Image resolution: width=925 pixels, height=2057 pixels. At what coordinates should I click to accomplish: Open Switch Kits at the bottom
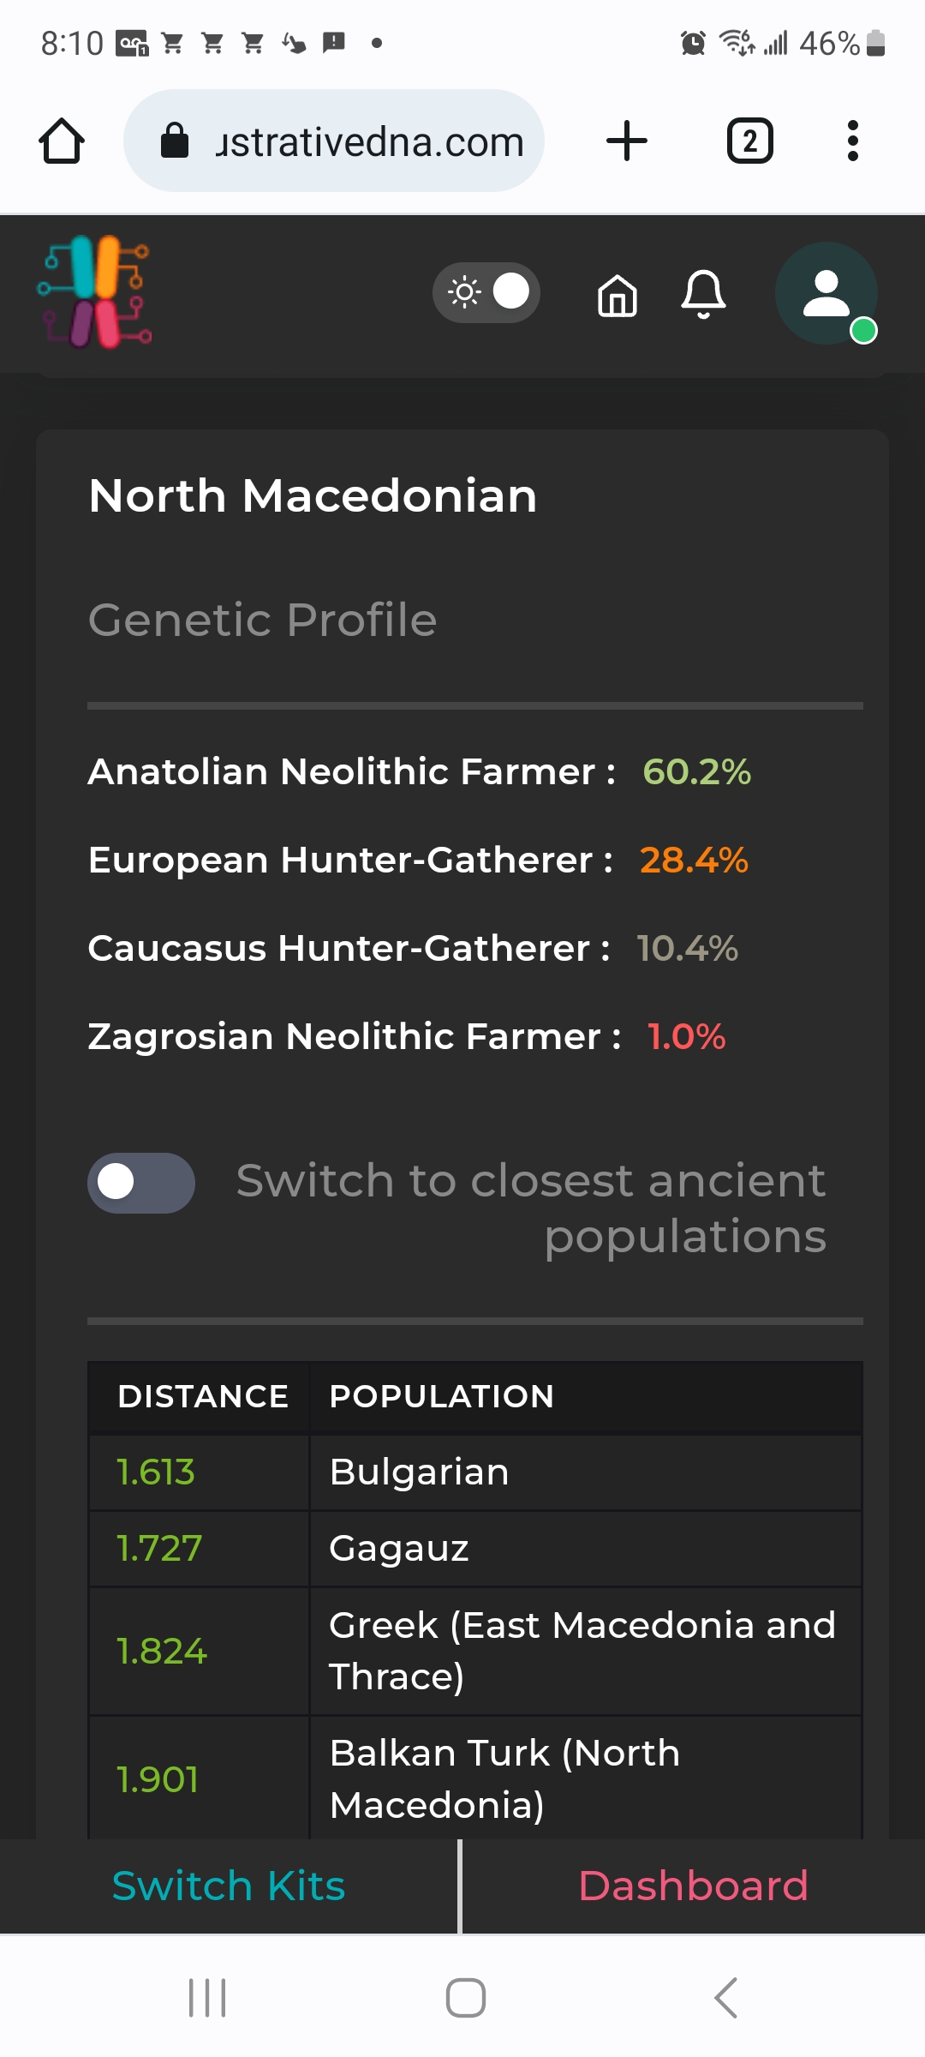click(x=229, y=1886)
